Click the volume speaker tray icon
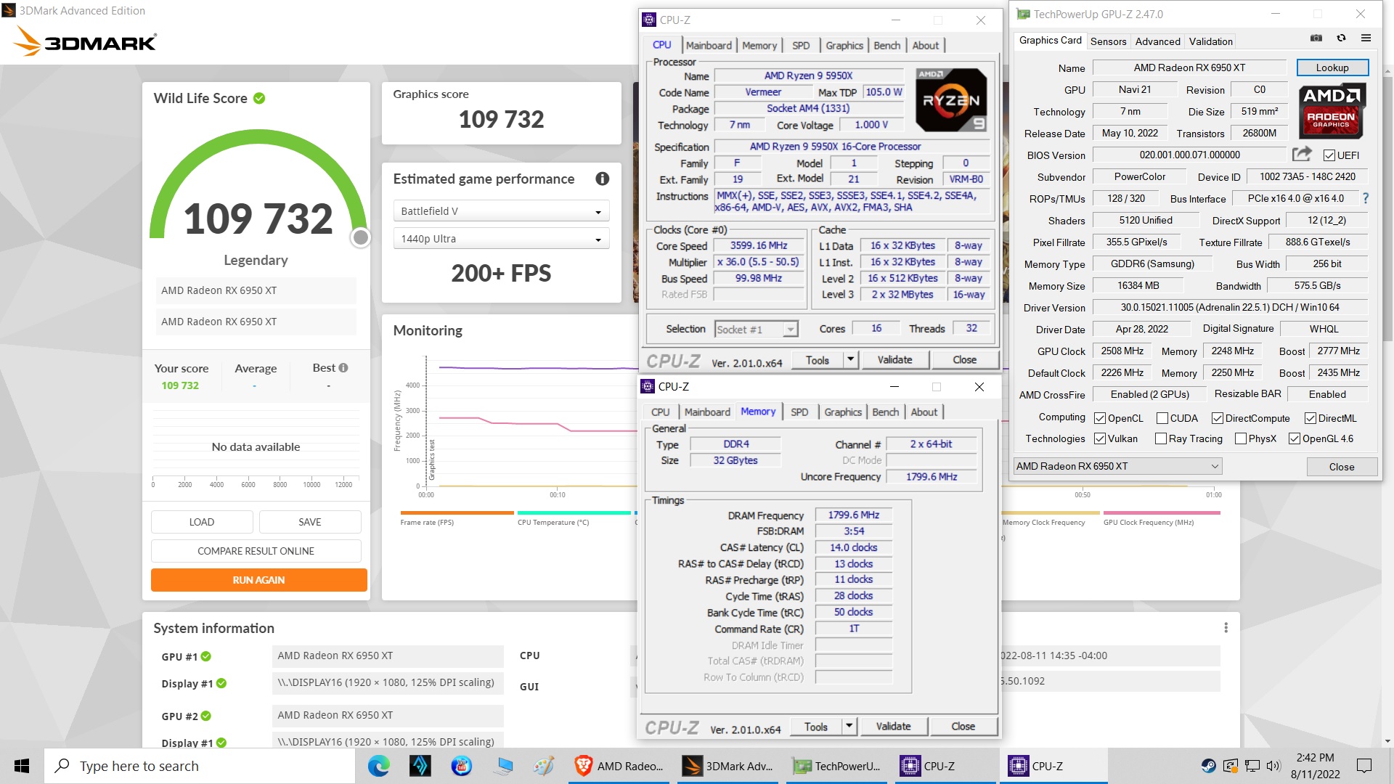This screenshot has height=784, width=1394. click(x=1273, y=766)
